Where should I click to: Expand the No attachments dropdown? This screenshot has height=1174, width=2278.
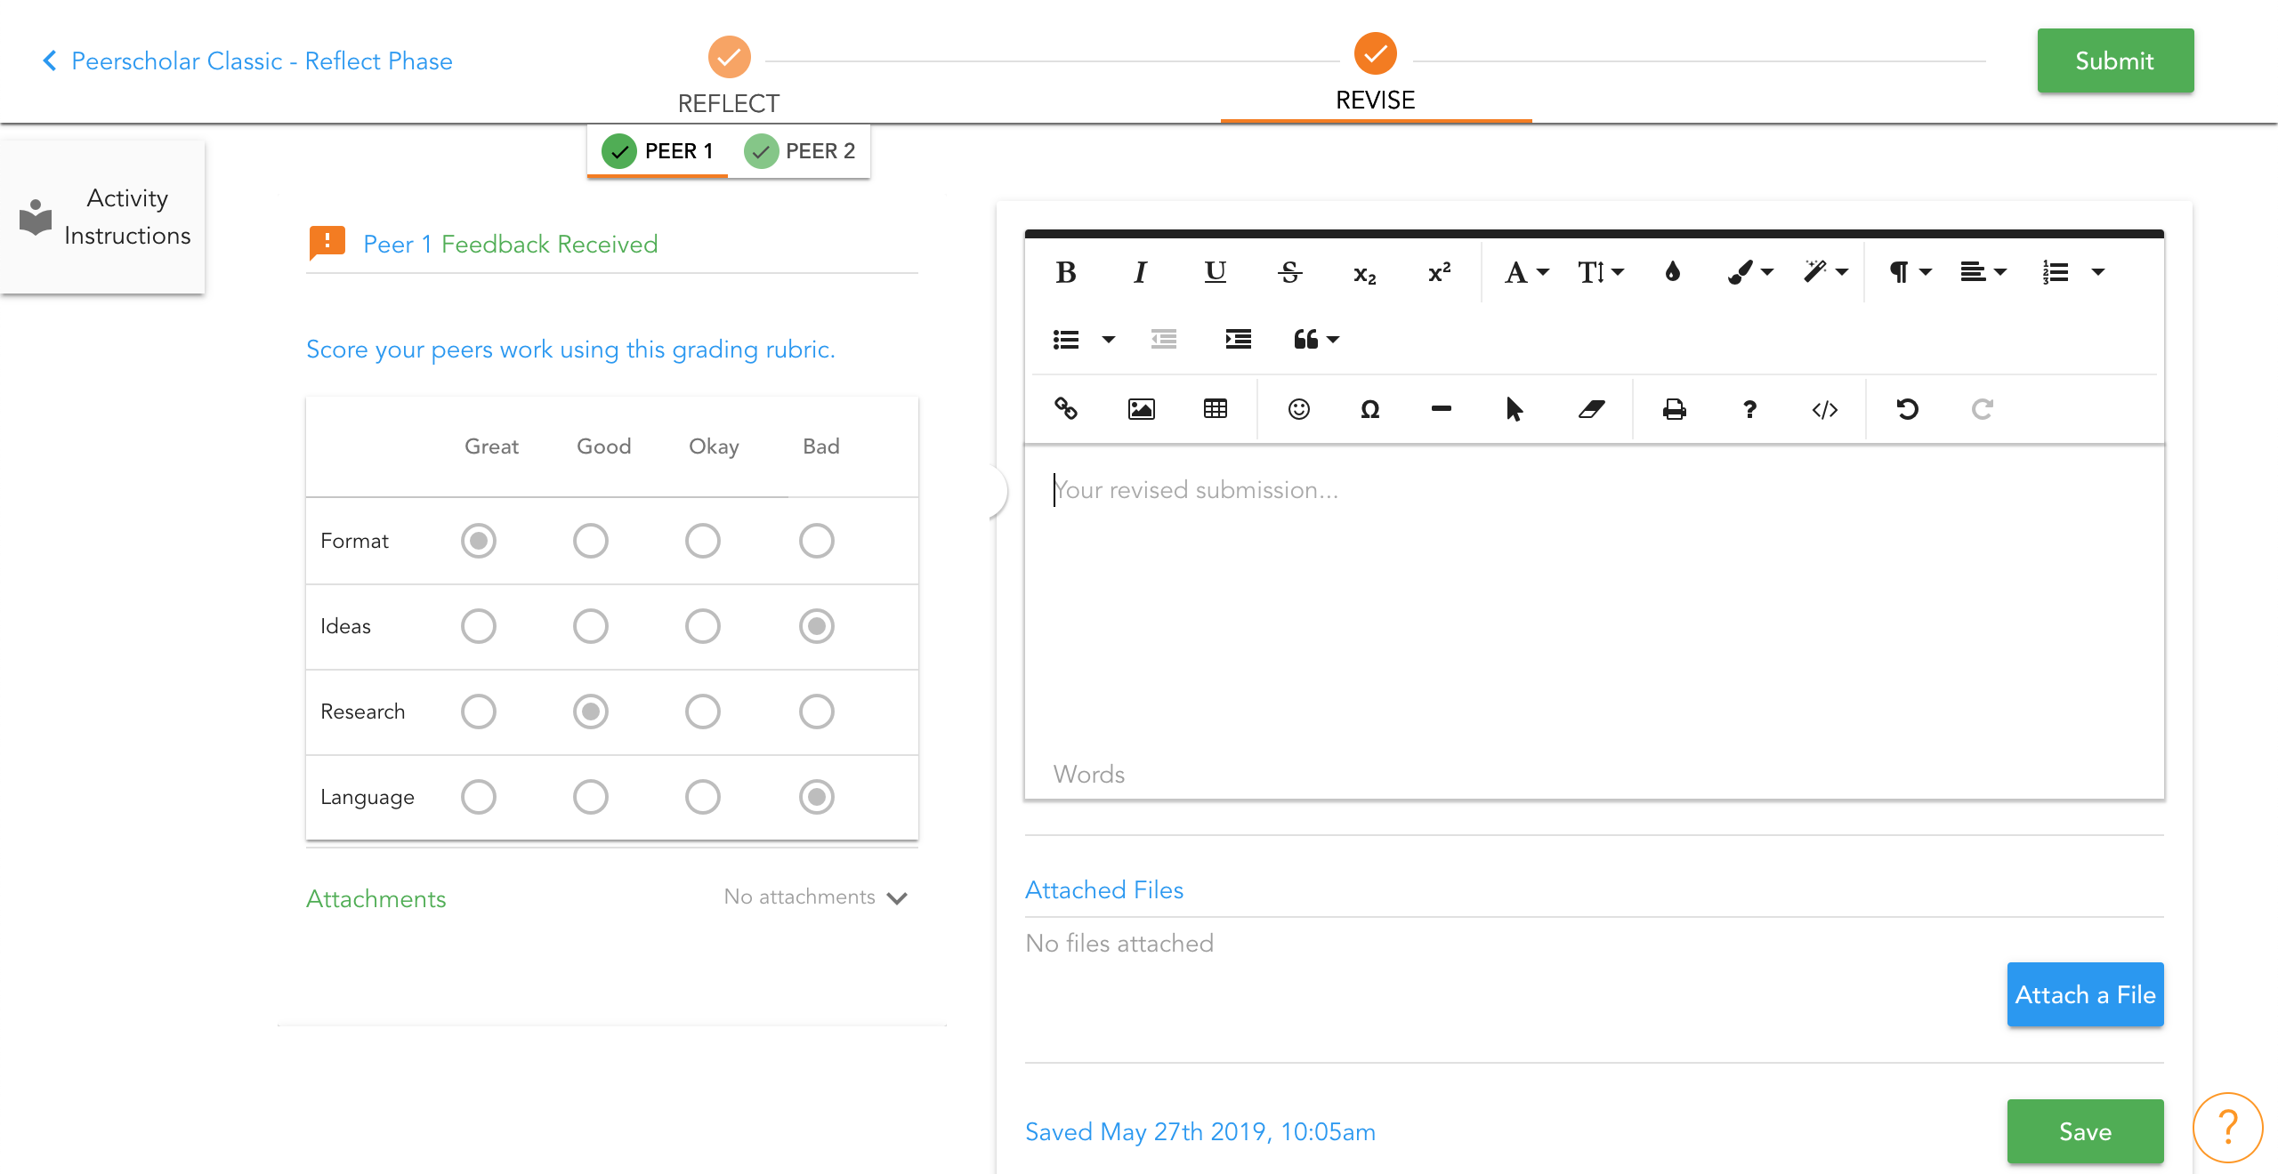pyautogui.click(x=815, y=897)
